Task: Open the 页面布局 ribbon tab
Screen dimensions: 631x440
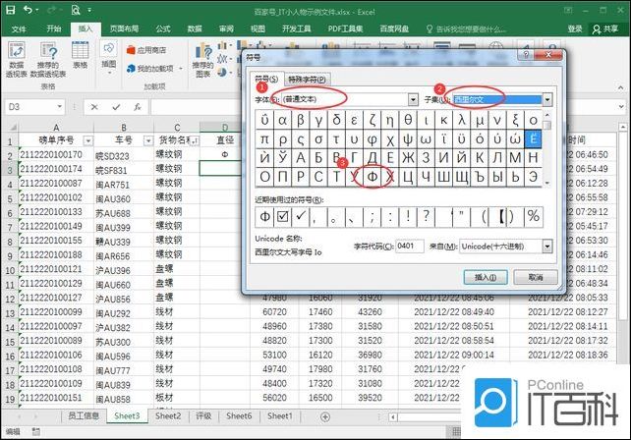Action: [x=124, y=29]
